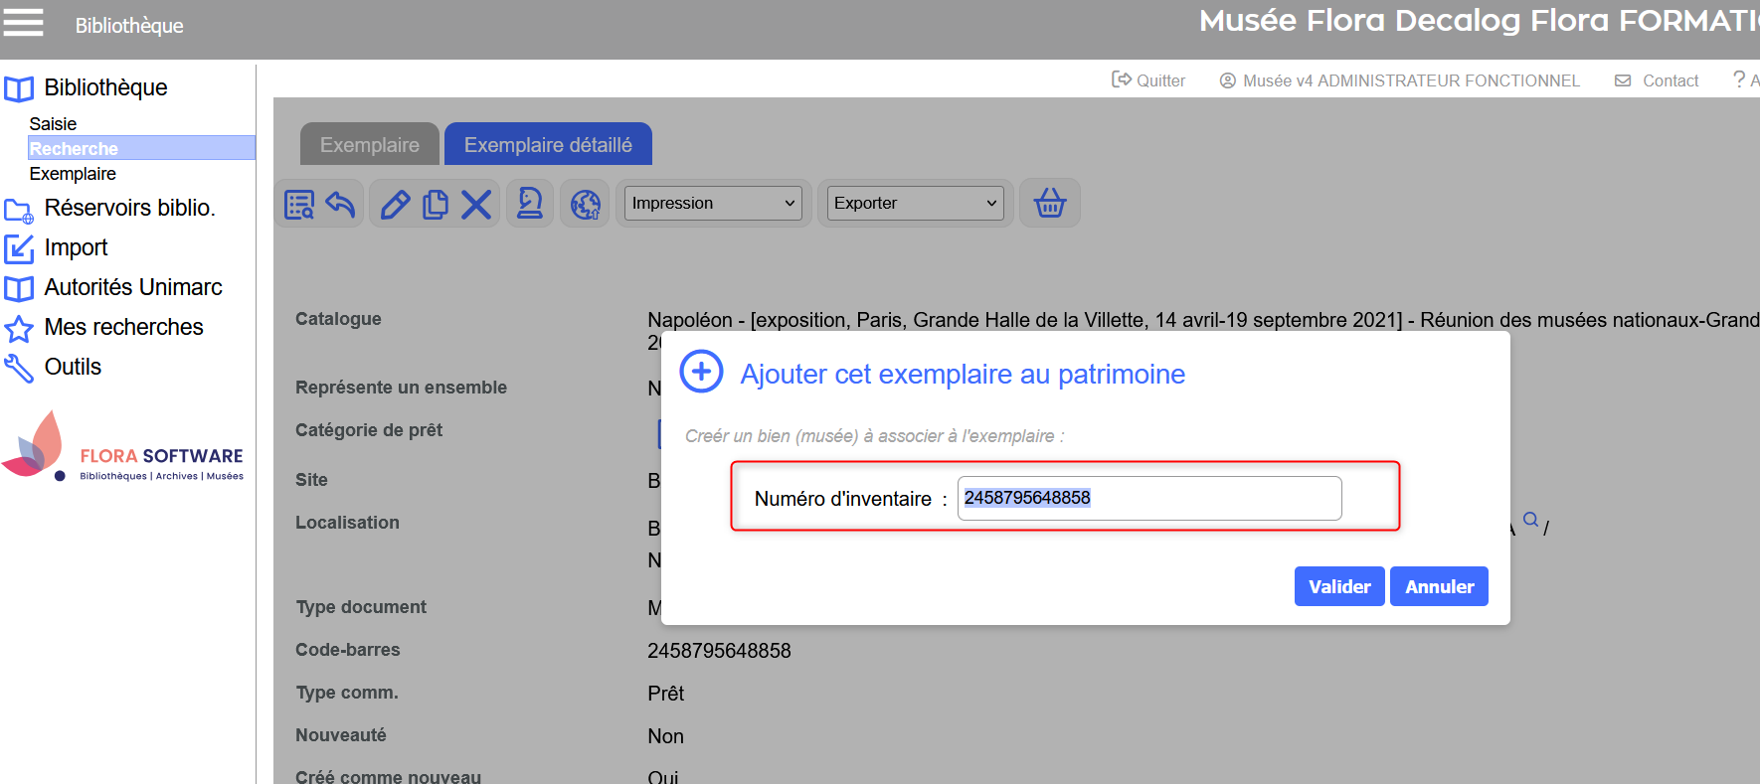Screen dimensions: 1760x784
Task: Click the Quitter link
Action: click(x=1148, y=80)
